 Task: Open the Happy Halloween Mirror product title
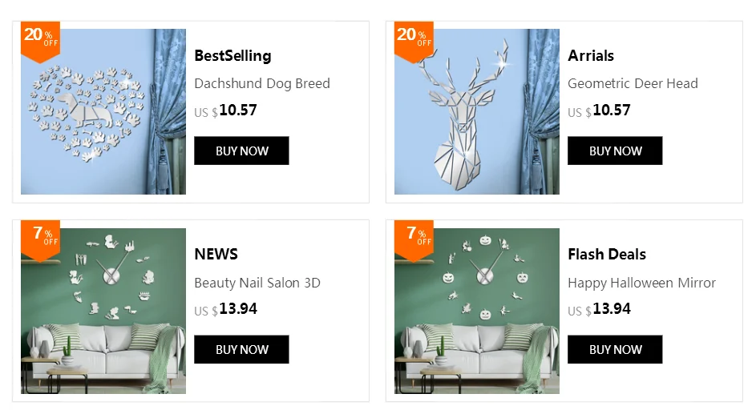click(x=641, y=283)
